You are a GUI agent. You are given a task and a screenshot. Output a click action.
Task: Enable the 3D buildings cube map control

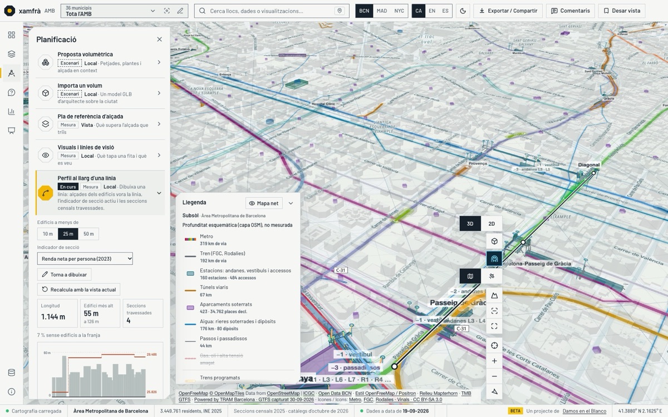pos(494,241)
